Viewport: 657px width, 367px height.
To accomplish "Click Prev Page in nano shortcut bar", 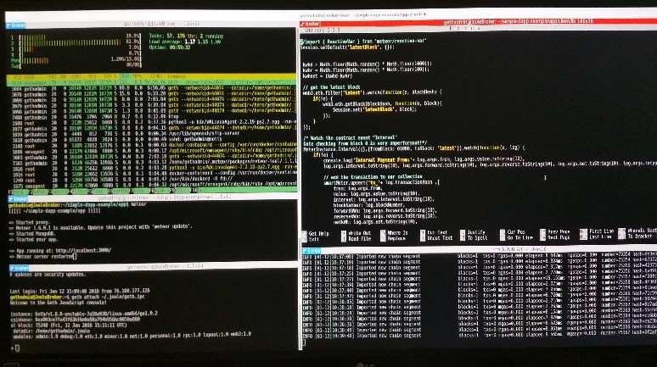I will tap(560, 232).
